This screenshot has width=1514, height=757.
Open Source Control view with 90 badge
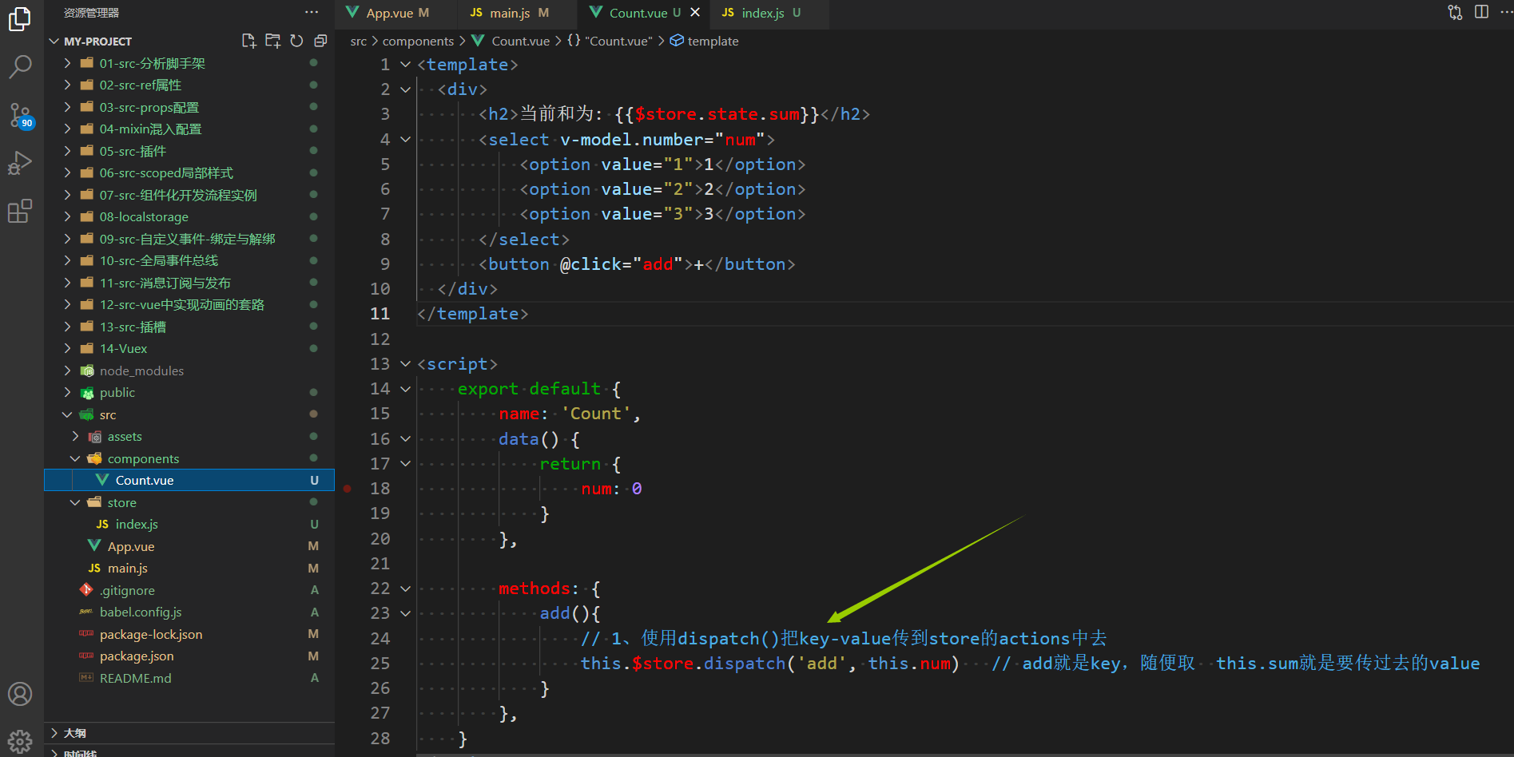click(20, 115)
